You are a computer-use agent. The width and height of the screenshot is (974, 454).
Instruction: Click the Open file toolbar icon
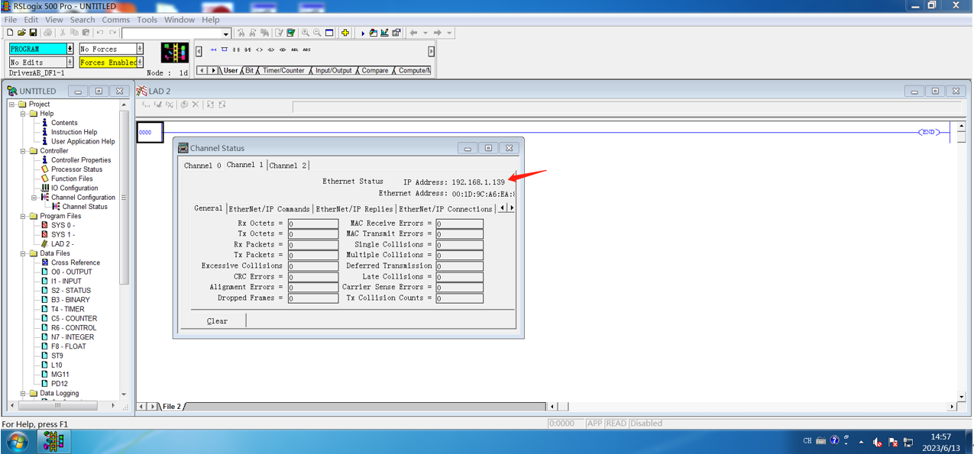coord(21,33)
